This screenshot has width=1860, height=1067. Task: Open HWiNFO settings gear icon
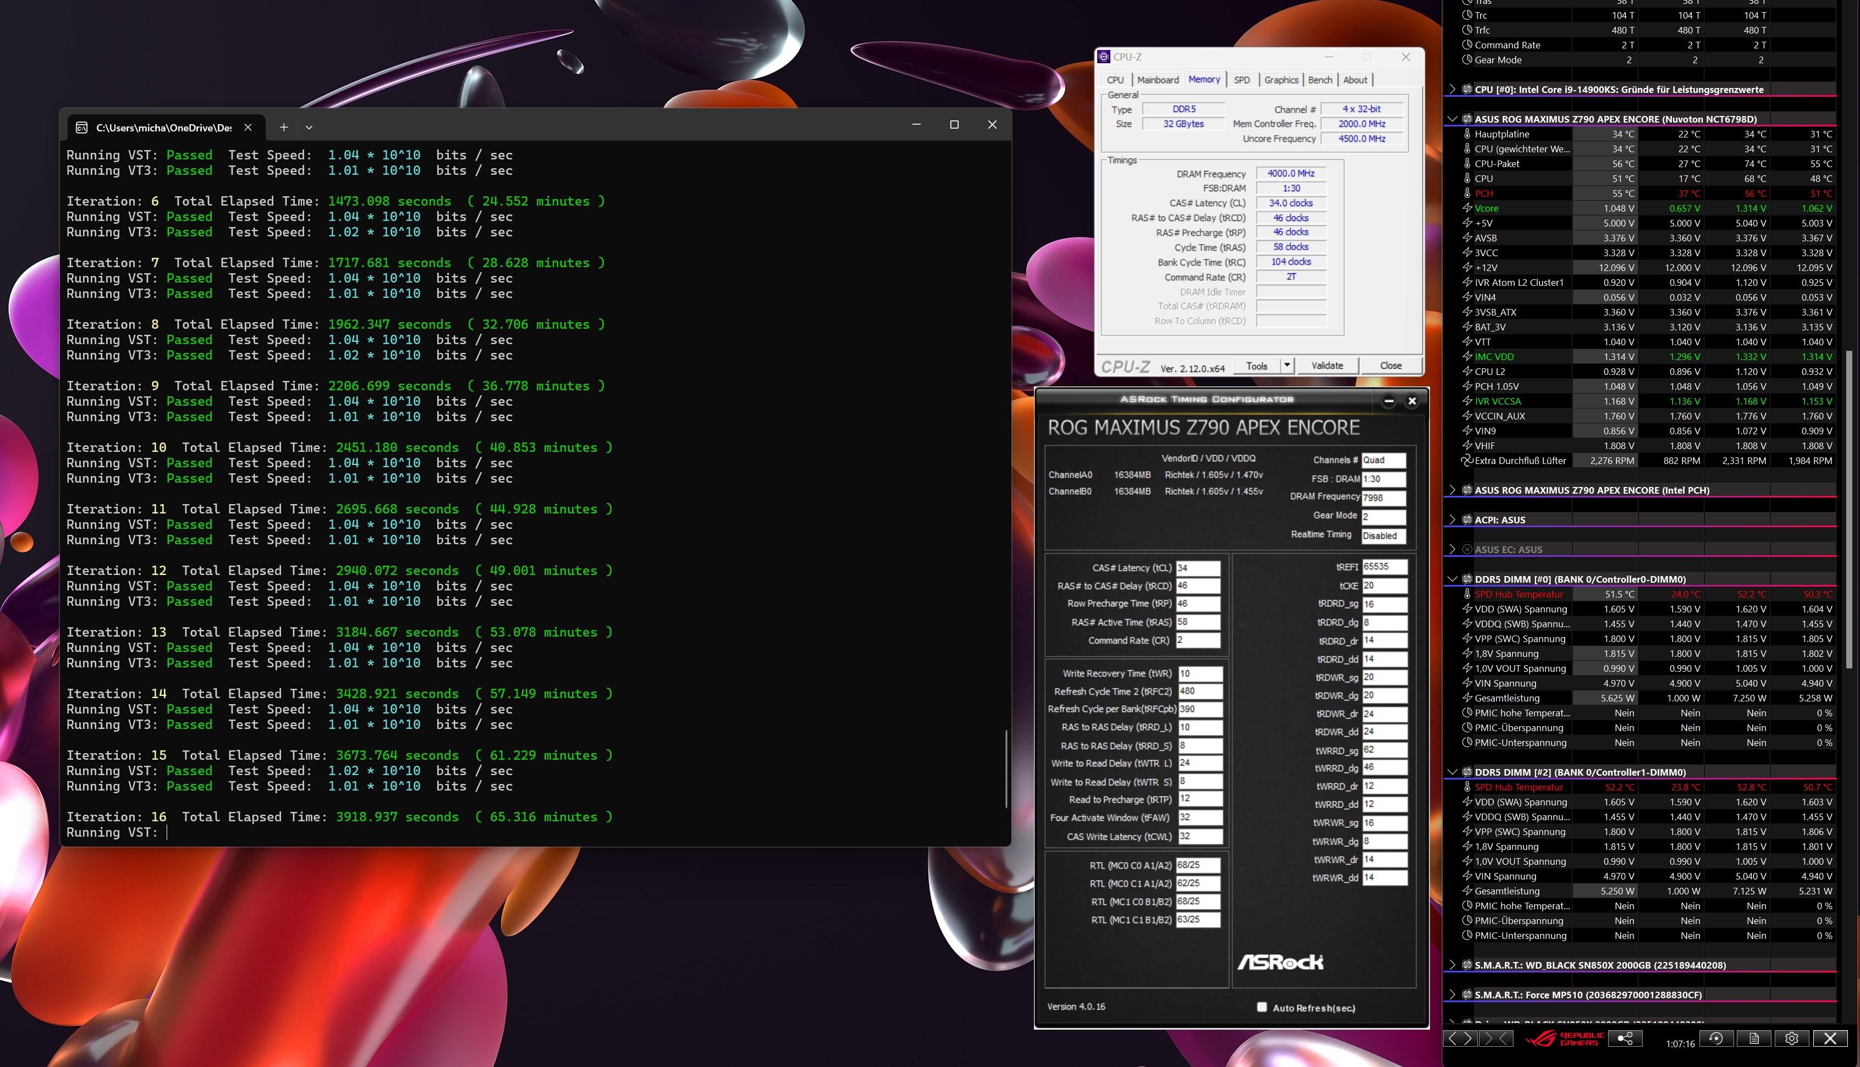tap(1792, 1038)
